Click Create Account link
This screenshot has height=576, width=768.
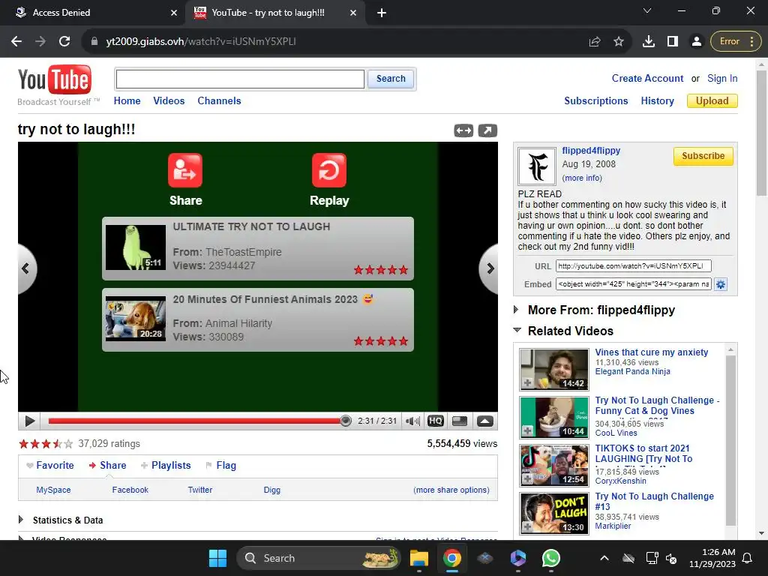[647, 78]
